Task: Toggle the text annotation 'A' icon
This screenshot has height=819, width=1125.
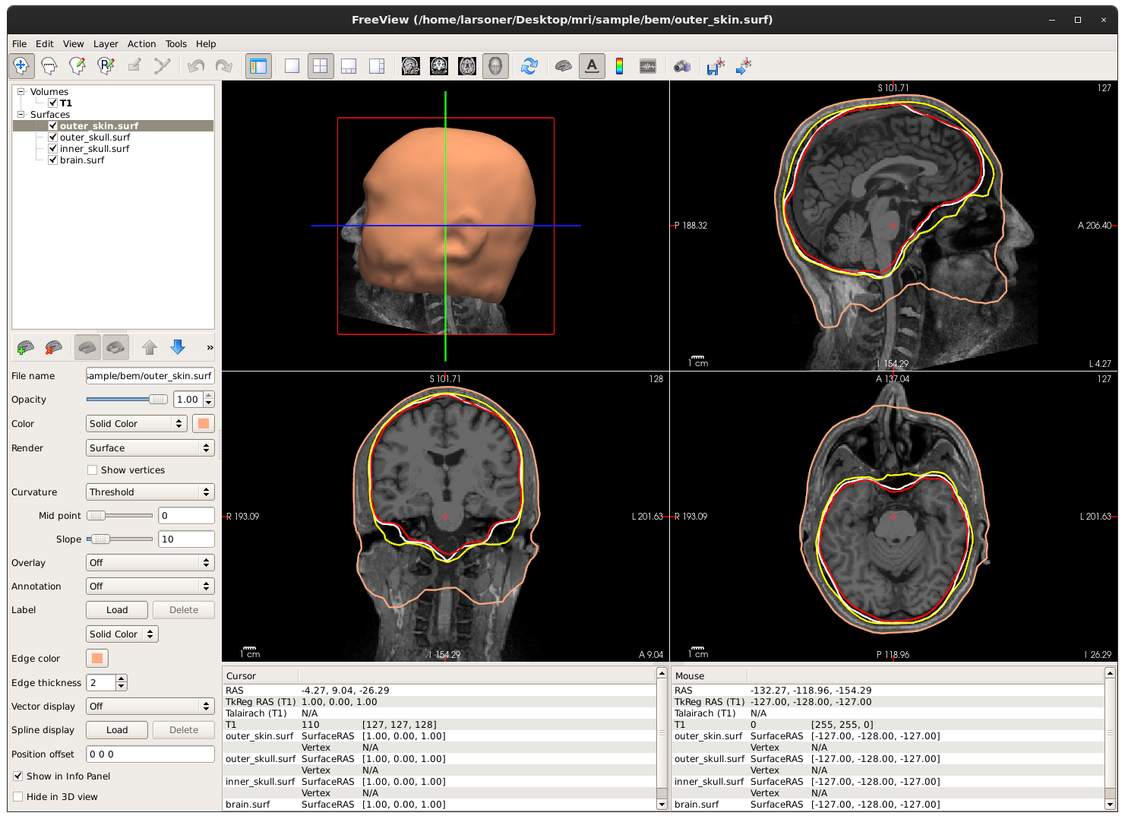Action: click(x=592, y=66)
